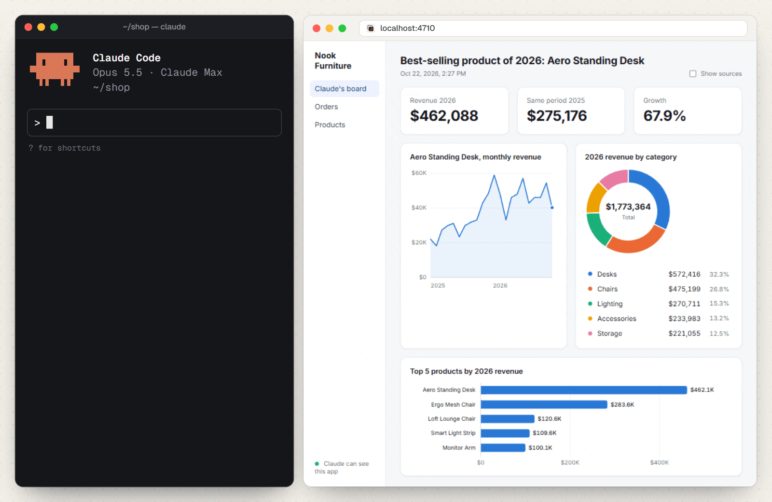
Task: Click the site info icon in address bar
Action: [371, 28]
